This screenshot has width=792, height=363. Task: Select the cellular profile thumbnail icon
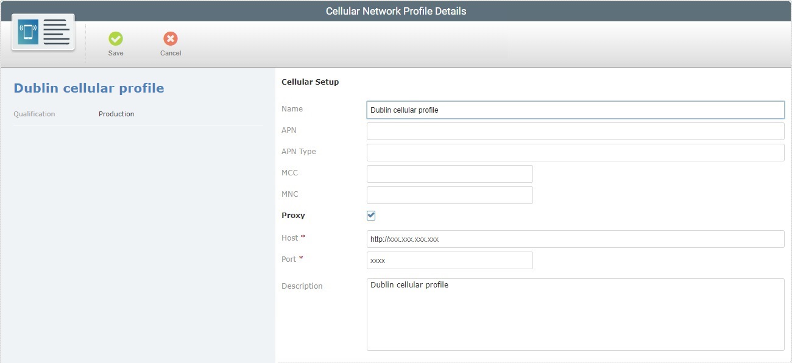(x=42, y=32)
